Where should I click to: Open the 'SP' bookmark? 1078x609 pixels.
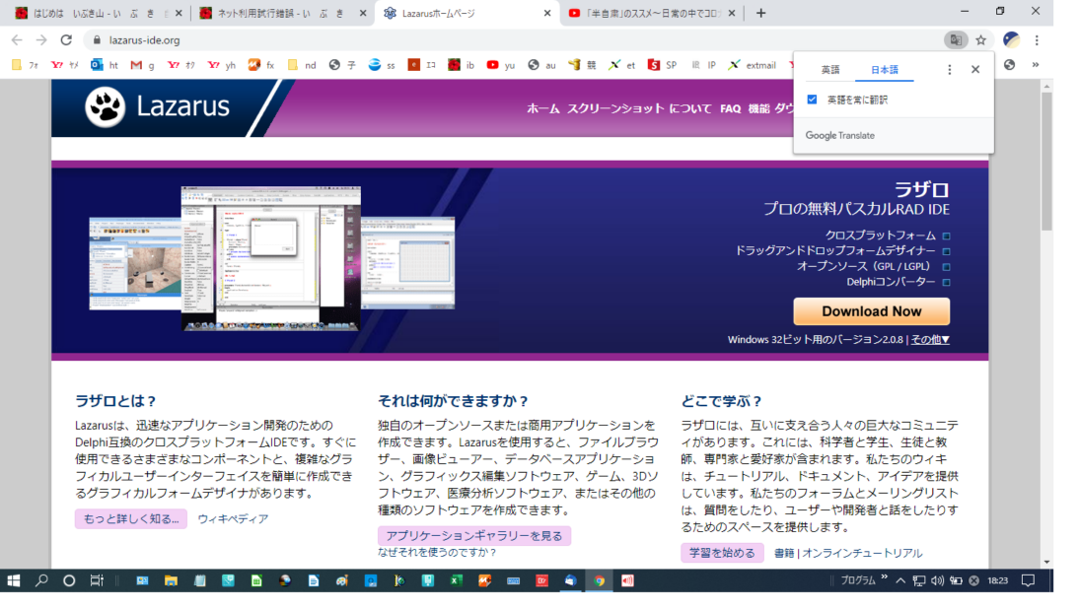(662, 64)
